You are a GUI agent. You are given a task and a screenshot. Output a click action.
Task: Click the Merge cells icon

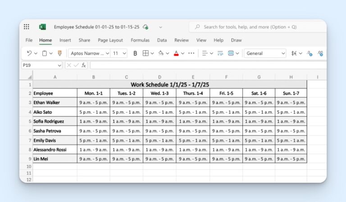tap(231, 53)
